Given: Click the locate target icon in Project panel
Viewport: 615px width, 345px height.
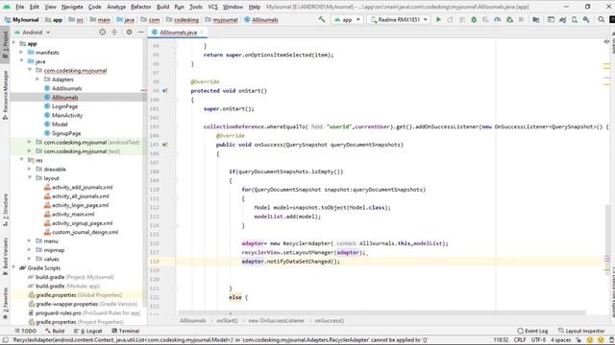Looking at the screenshot, I should (x=103, y=32).
